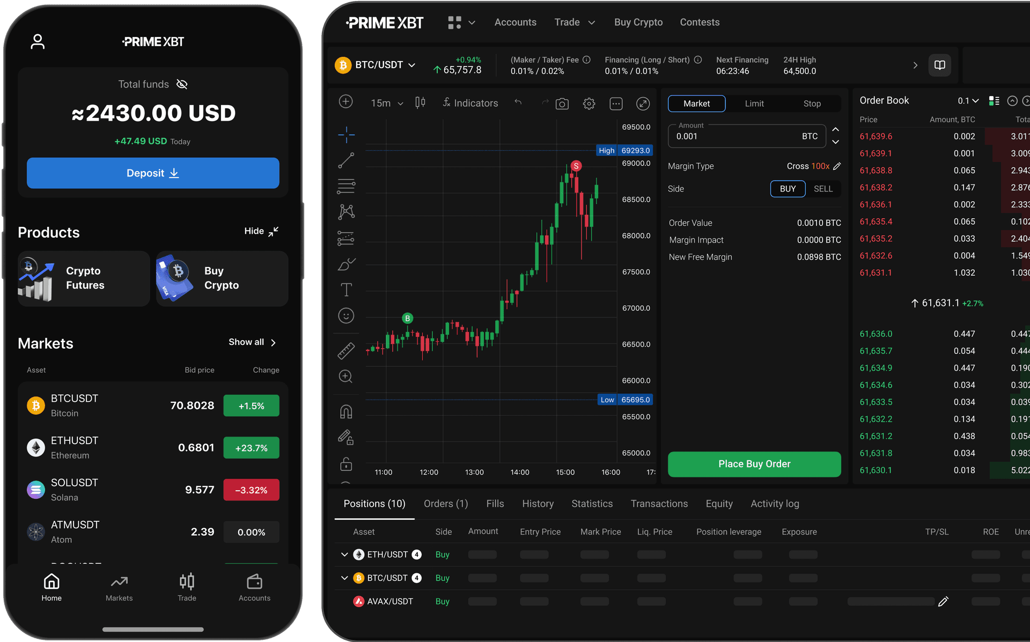Select the forecasting and measurement tool
This screenshot has width=1030, height=642.
(x=346, y=238)
